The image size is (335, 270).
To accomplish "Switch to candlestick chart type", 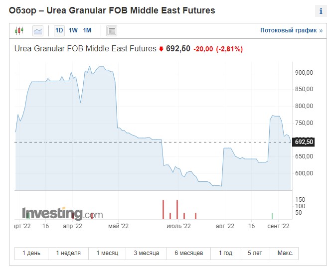I will click(x=19, y=31).
